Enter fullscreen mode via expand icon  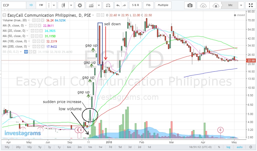pos(250,5)
